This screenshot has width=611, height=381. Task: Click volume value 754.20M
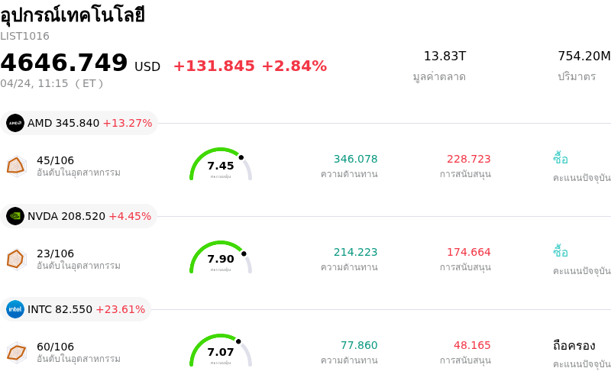(x=584, y=56)
